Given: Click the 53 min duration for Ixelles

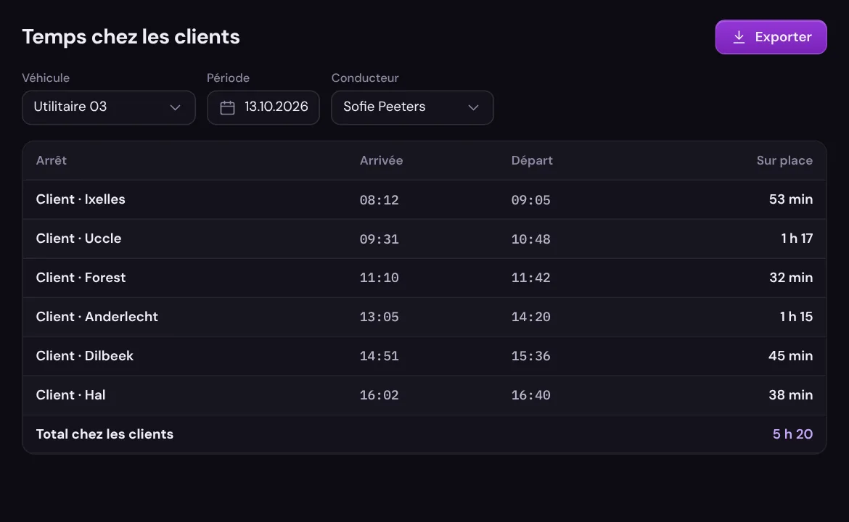Looking at the screenshot, I should [790, 199].
